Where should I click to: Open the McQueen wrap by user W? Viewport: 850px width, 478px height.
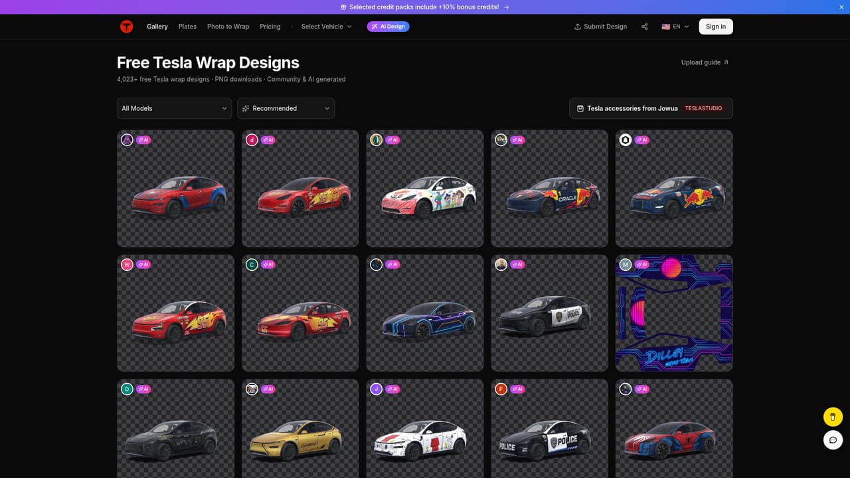175,313
